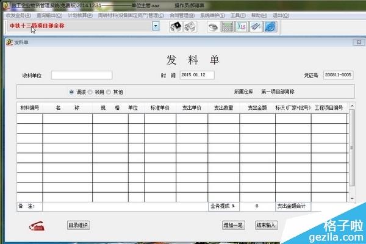Click the second printer-like toolbar icon
The width and height of the screenshot is (366, 244).
(190, 27)
